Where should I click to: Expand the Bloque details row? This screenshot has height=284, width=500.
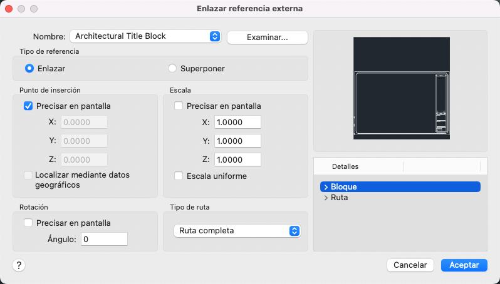326,187
